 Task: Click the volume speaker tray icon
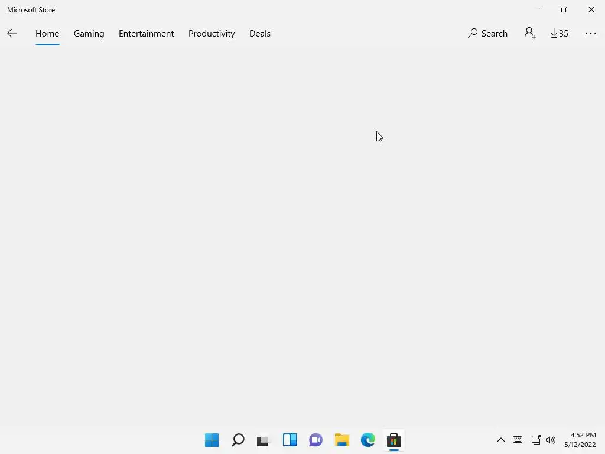(x=551, y=440)
